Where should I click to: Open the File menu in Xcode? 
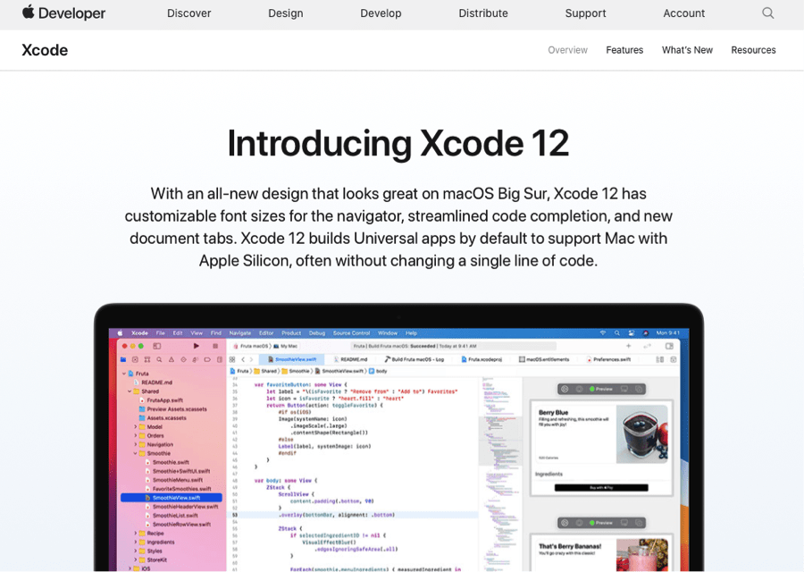click(161, 333)
